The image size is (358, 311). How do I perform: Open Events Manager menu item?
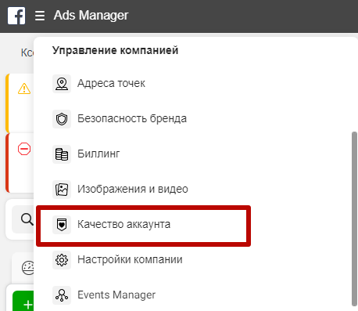(x=116, y=295)
